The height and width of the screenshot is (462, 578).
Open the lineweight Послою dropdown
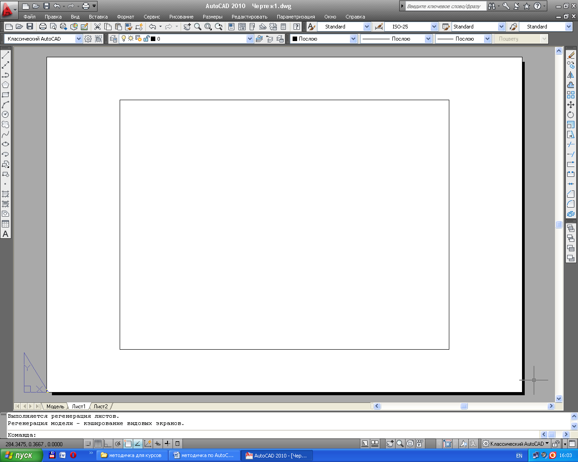point(487,39)
